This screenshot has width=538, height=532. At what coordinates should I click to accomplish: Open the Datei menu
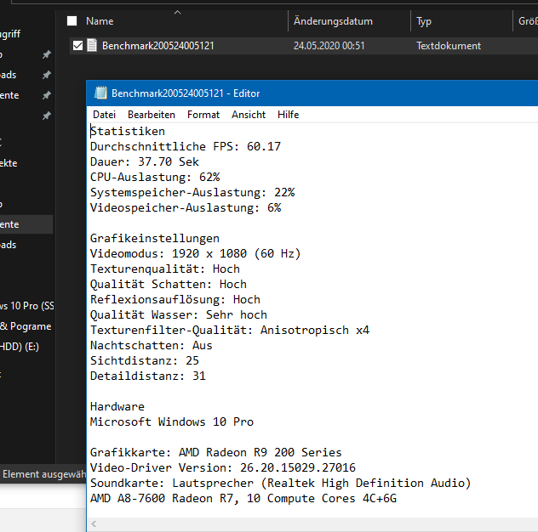[105, 115]
